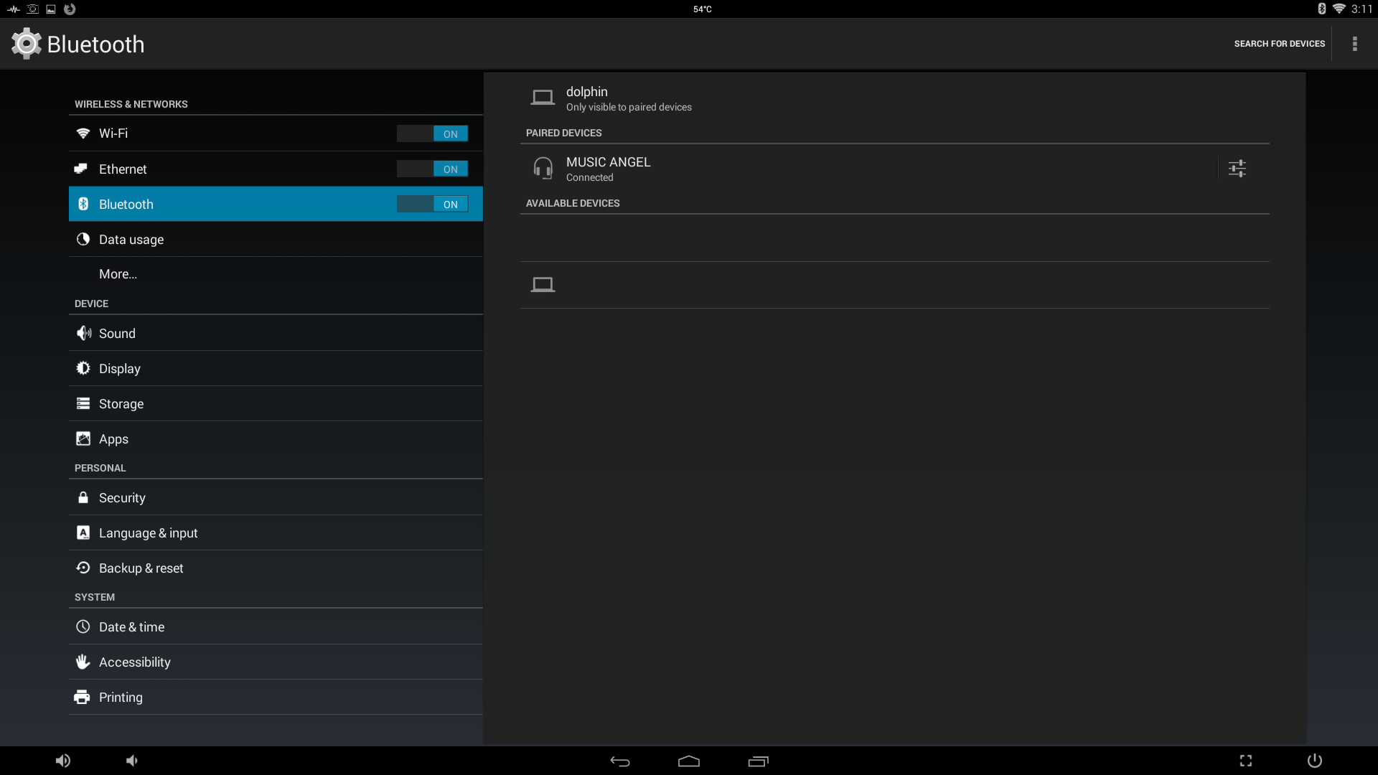The image size is (1378, 775).
Task: Click the volume up speaker icon
Action: click(x=63, y=761)
